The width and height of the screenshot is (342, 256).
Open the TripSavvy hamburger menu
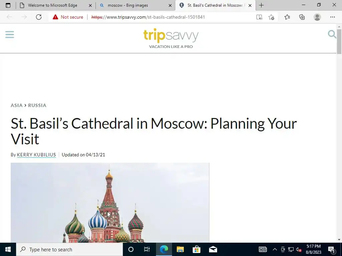(x=10, y=34)
